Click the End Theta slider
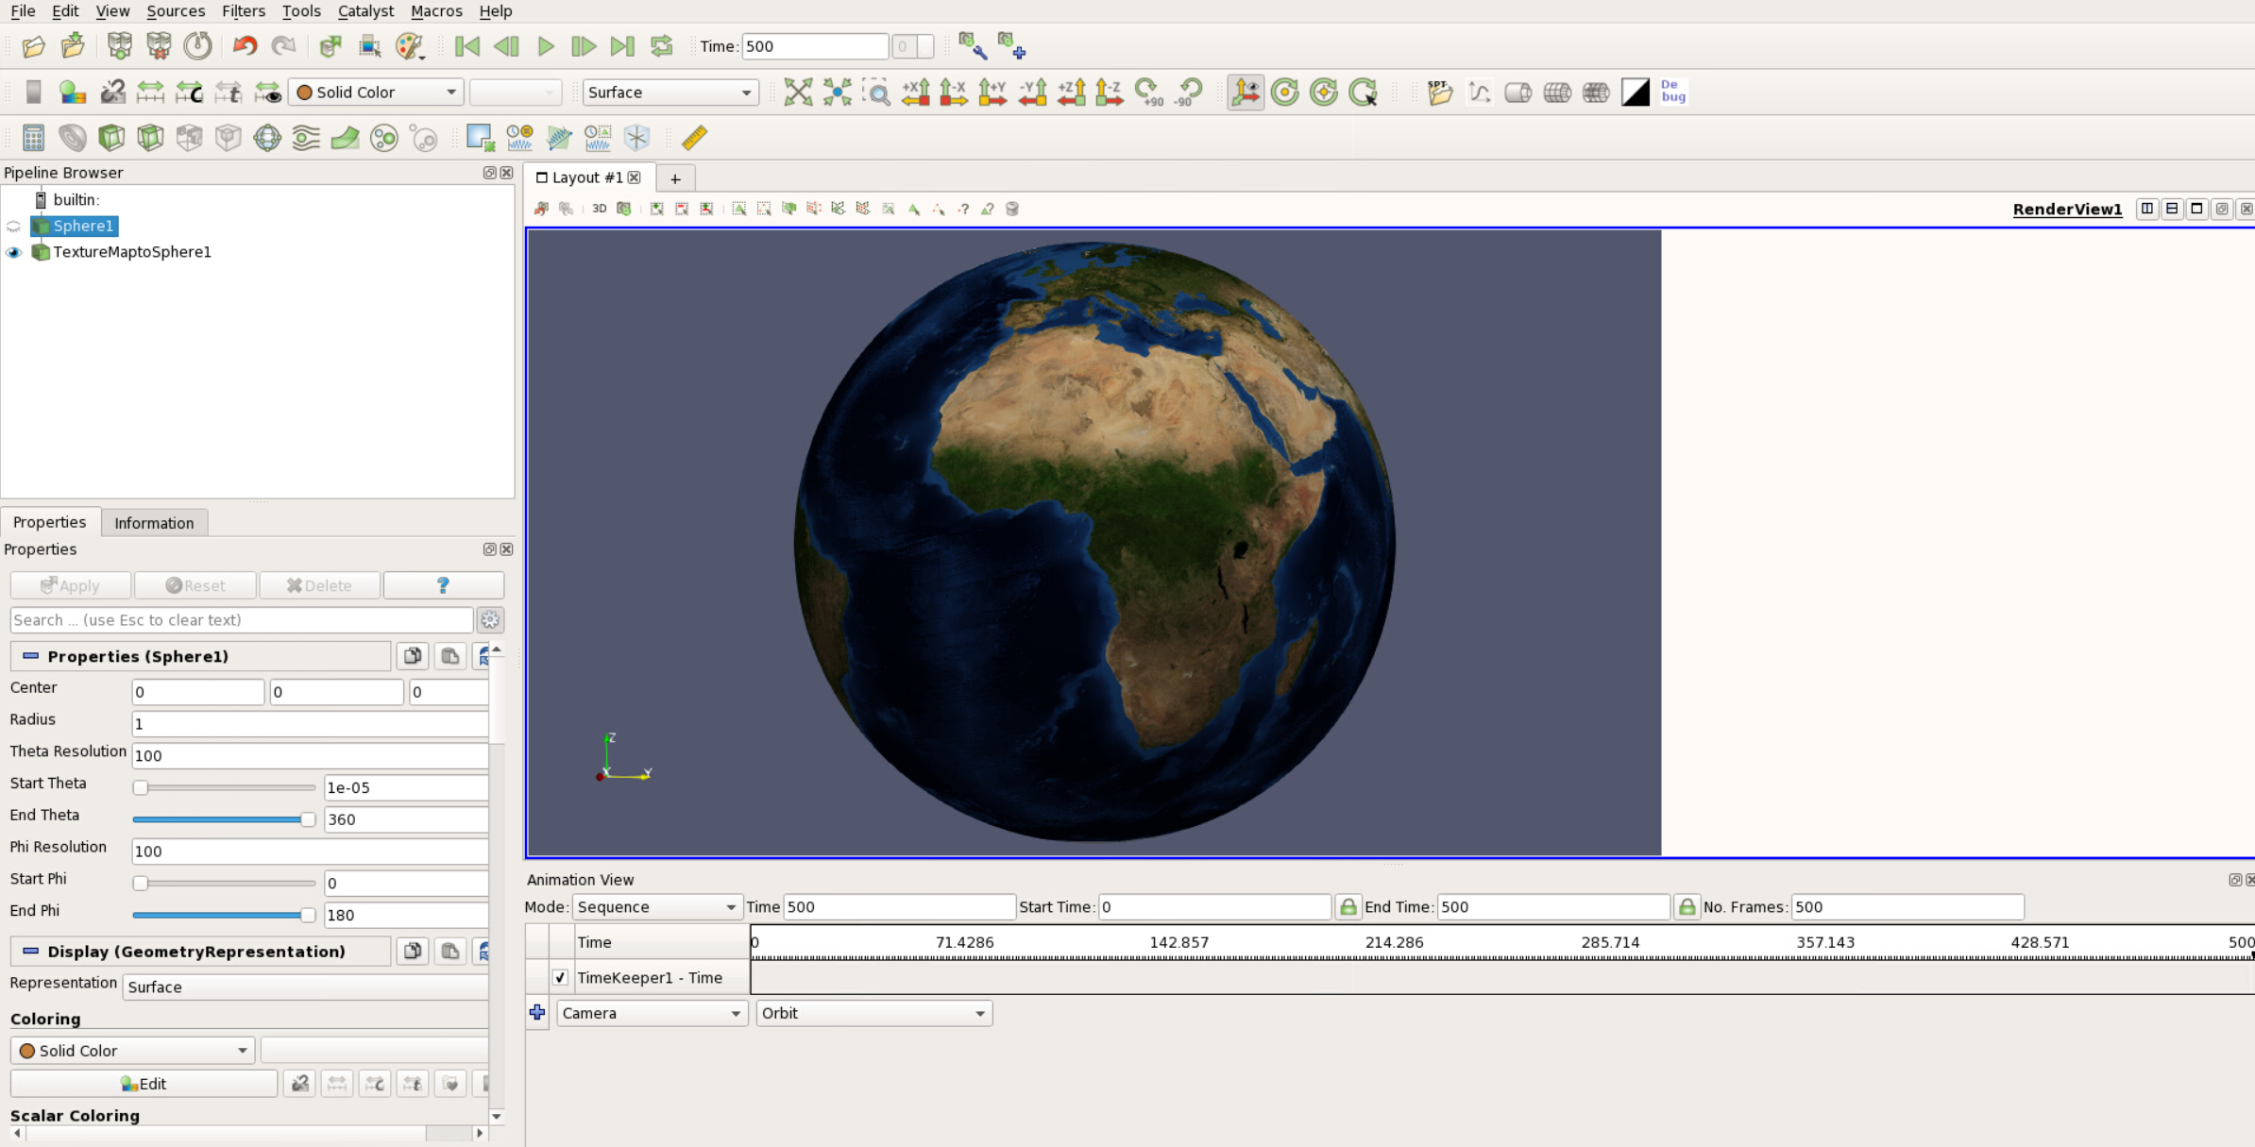Screen dimensions: 2255x1147 (224, 819)
